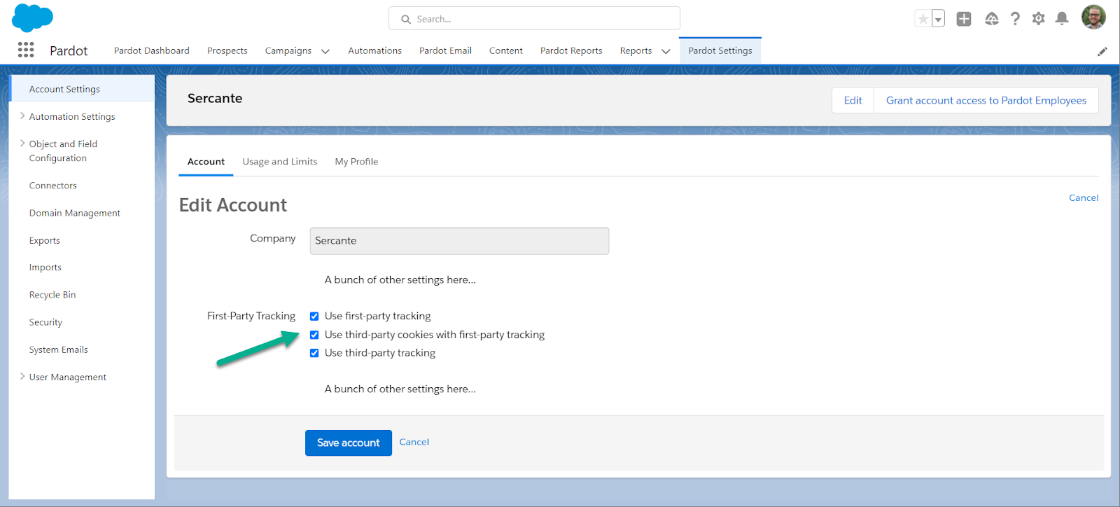The height and width of the screenshot is (507, 1120).
Task: Expand Object and Field Configuration chevron
Action: pos(22,144)
